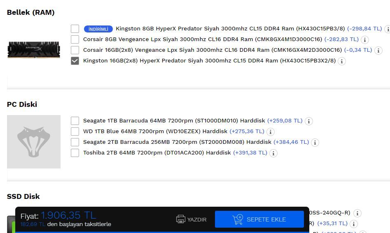This screenshot has height=233, width=390.
Task: Open info icon for Seagate 1TB Barracuda
Action: coord(309,121)
